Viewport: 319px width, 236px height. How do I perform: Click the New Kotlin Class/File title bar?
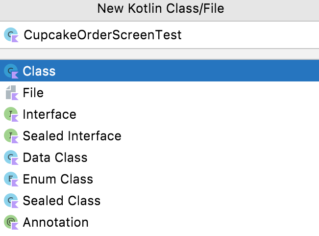click(x=159, y=9)
